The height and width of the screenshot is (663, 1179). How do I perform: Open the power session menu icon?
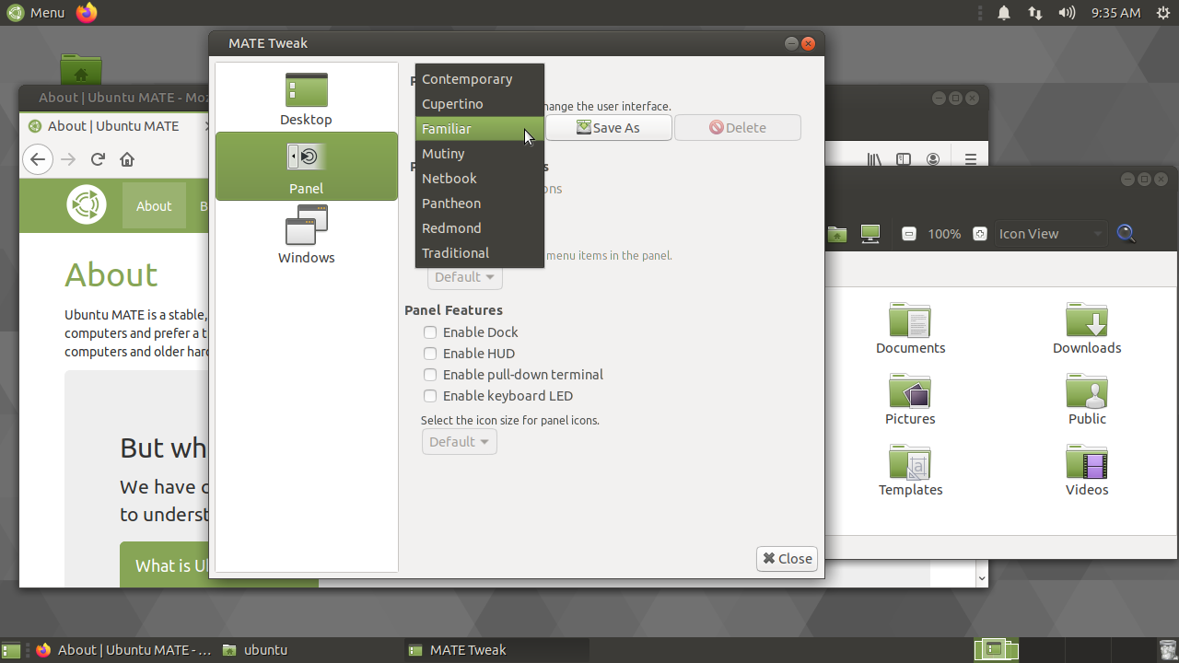1164,13
